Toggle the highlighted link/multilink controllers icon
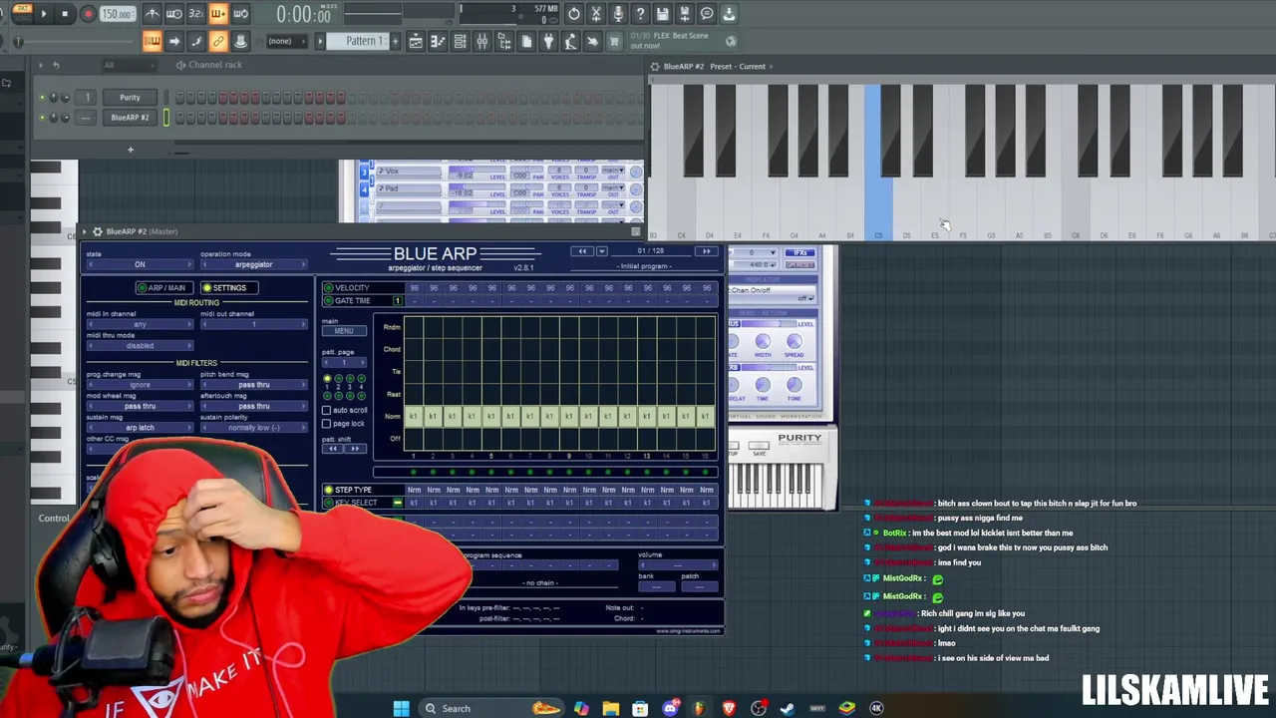Screen dimensions: 1276x718 click(218, 41)
